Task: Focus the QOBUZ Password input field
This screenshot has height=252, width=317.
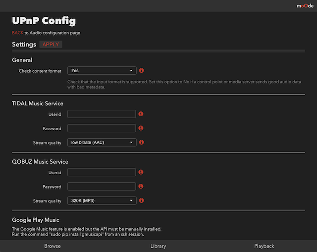Action: tap(102, 186)
